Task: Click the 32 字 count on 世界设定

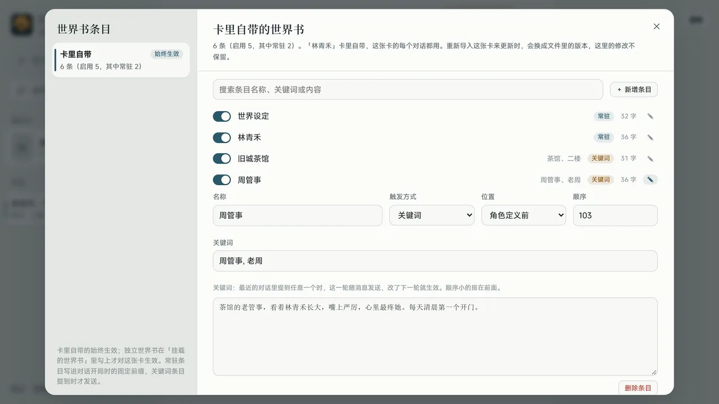Action: click(x=629, y=116)
